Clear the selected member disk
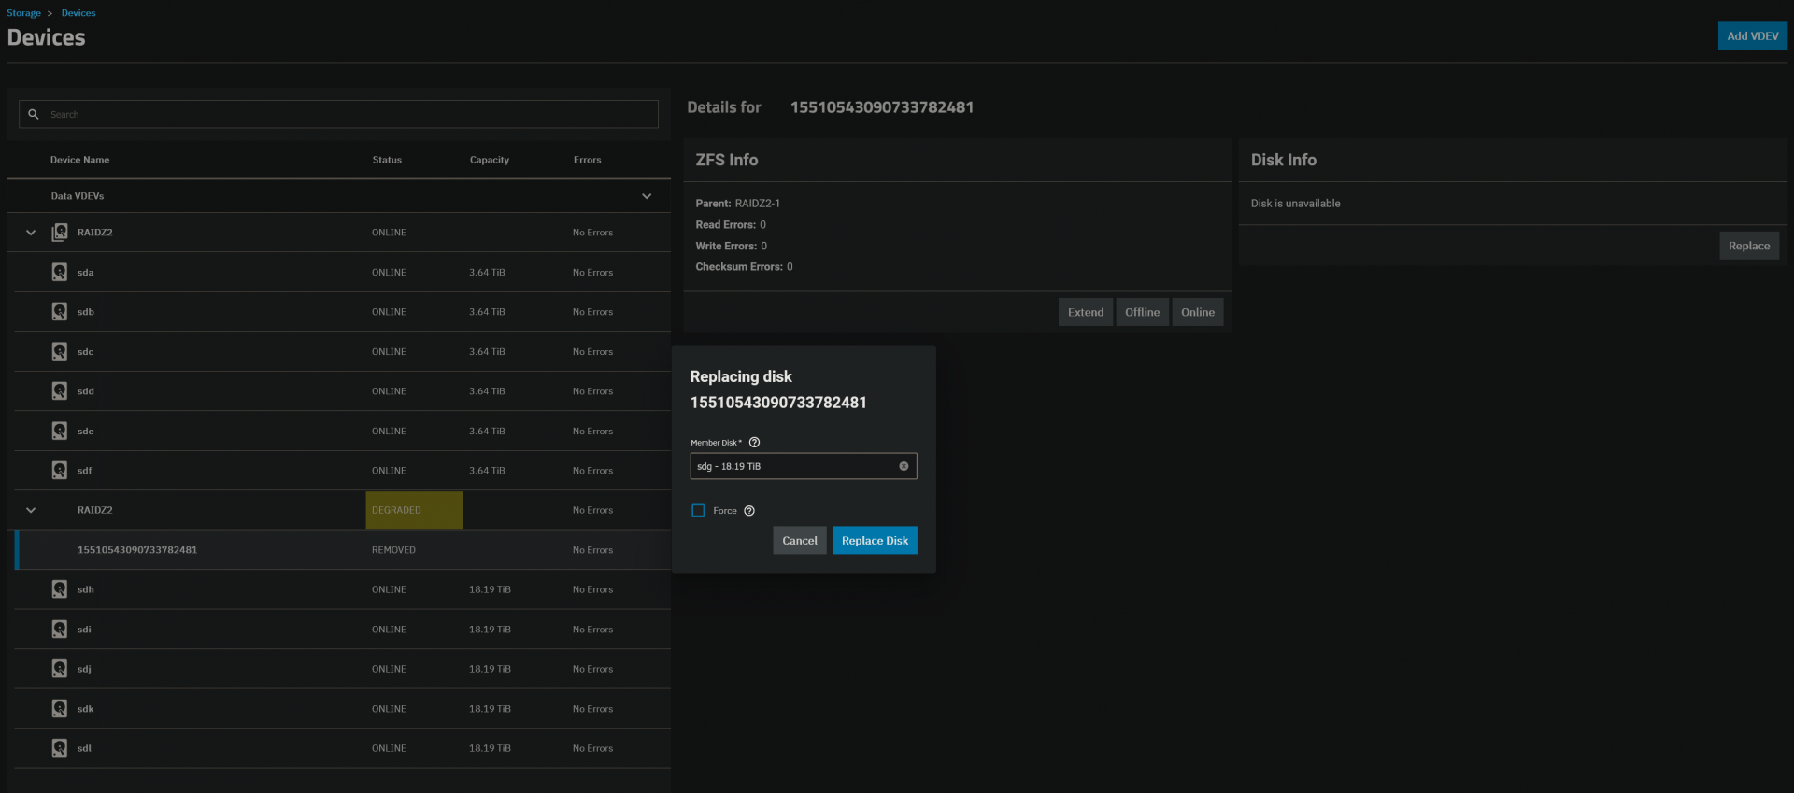 click(904, 466)
